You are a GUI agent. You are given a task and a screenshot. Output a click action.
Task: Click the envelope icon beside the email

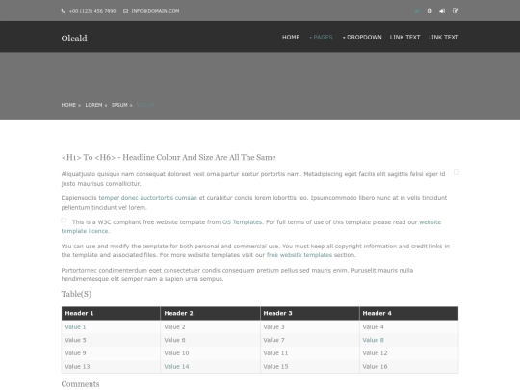click(126, 11)
